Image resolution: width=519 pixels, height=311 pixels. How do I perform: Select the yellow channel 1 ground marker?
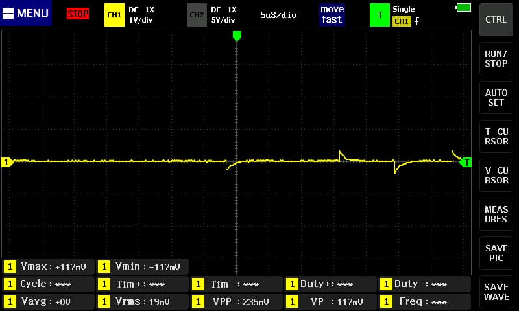7,162
